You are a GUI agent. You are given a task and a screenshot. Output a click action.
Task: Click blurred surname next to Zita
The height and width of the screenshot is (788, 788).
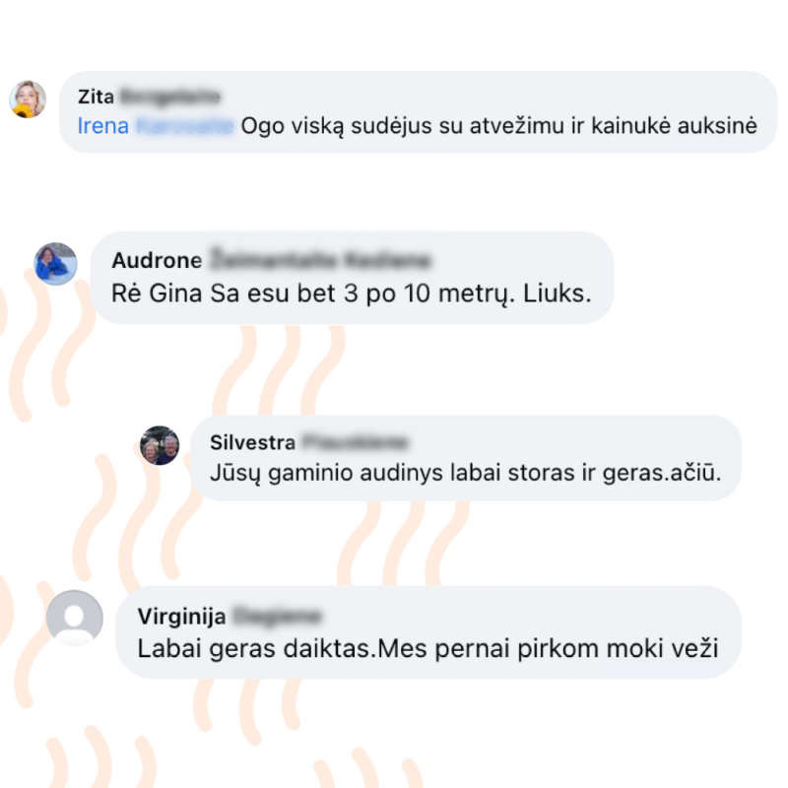coord(170,97)
